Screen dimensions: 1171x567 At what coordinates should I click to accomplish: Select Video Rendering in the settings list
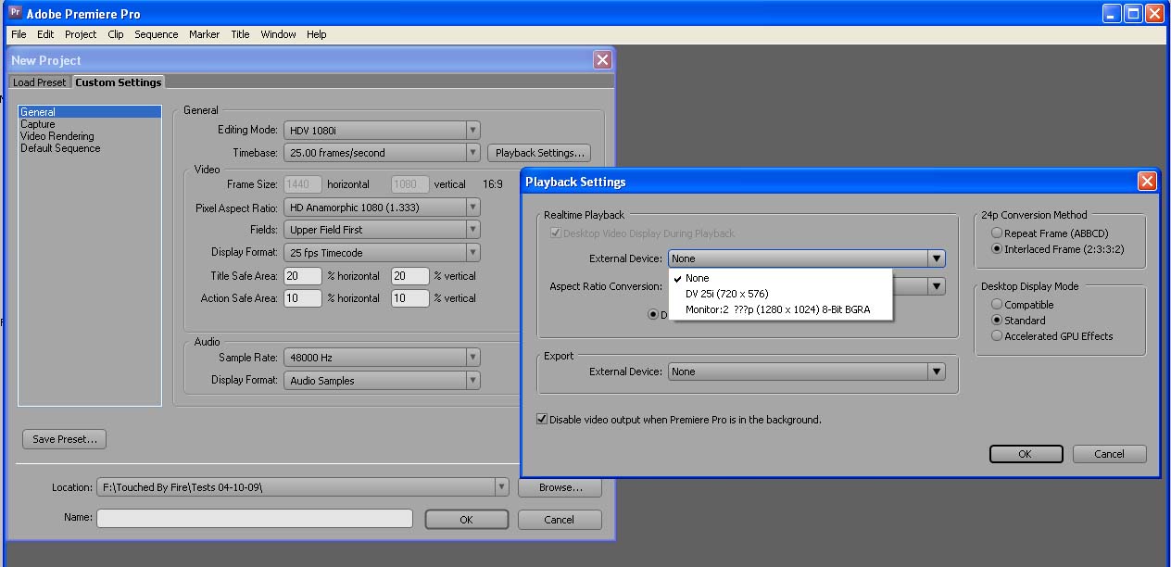(x=90, y=136)
